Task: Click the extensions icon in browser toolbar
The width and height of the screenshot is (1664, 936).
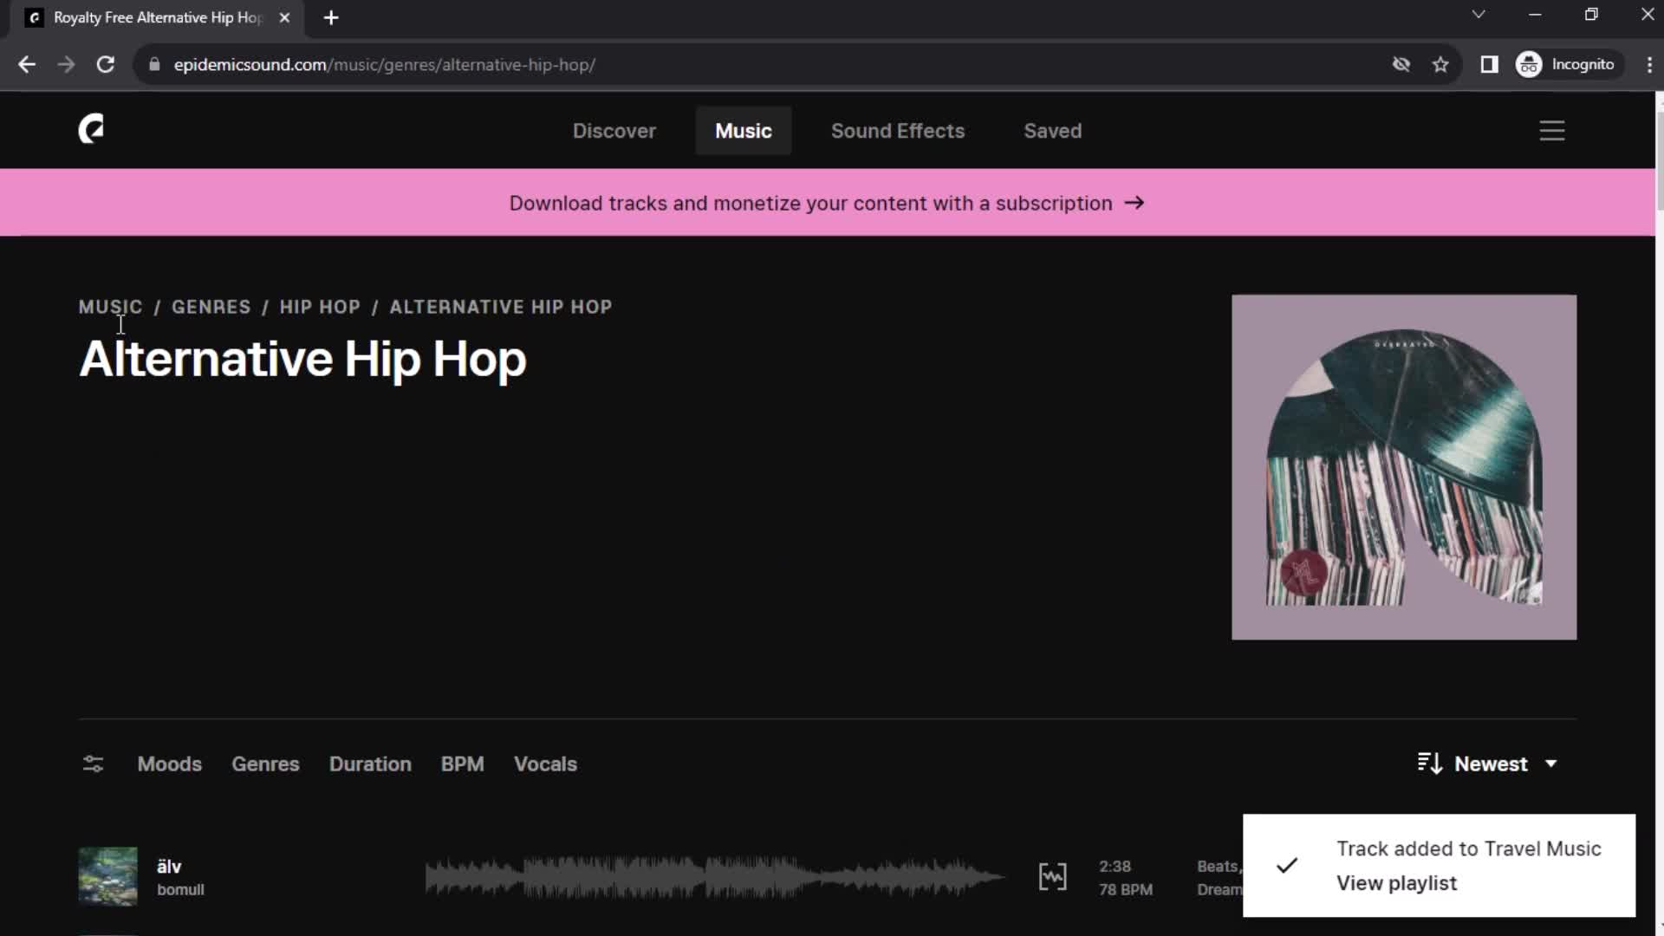Action: pos(1491,64)
